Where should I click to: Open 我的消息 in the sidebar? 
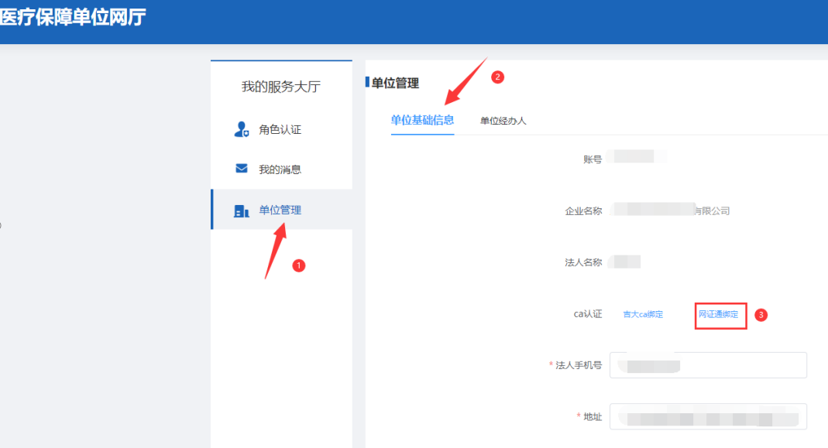(280, 169)
